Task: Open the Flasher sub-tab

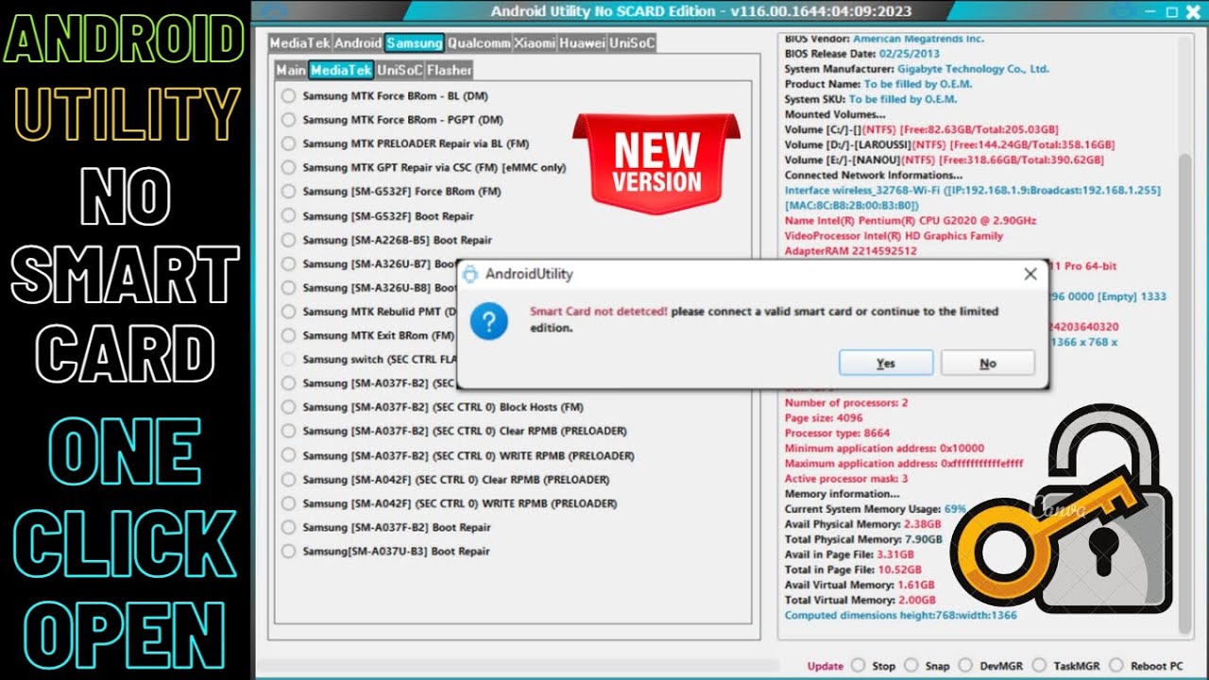Action: 449,70
